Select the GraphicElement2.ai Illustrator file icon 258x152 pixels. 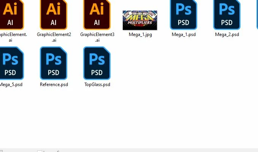[54, 15]
